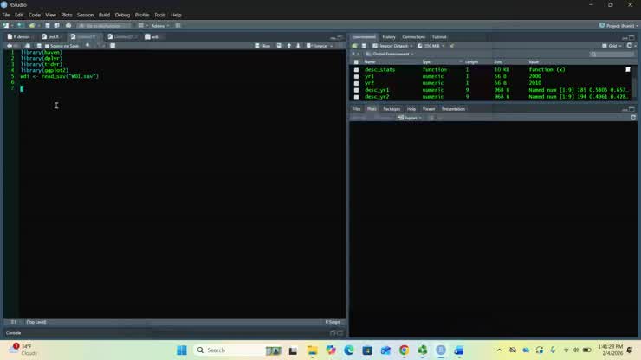Click the New File icon in main toolbar
This screenshot has height=360, width=641.
pos(6,25)
